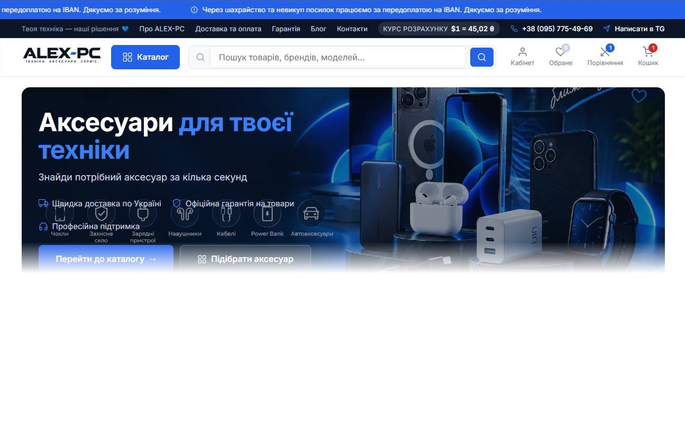This screenshot has height=437, width=685.
Task: Click Знайди потрібний аксесуар subtitle text
Action: pyautogui.click(x=143, y=177)
